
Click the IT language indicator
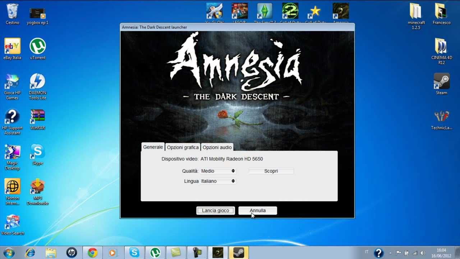(367, 252)
